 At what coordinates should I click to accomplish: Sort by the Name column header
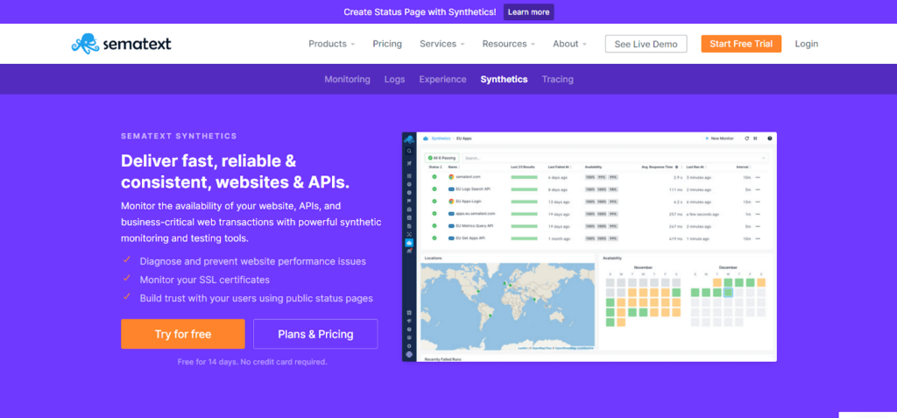[453, 167]
